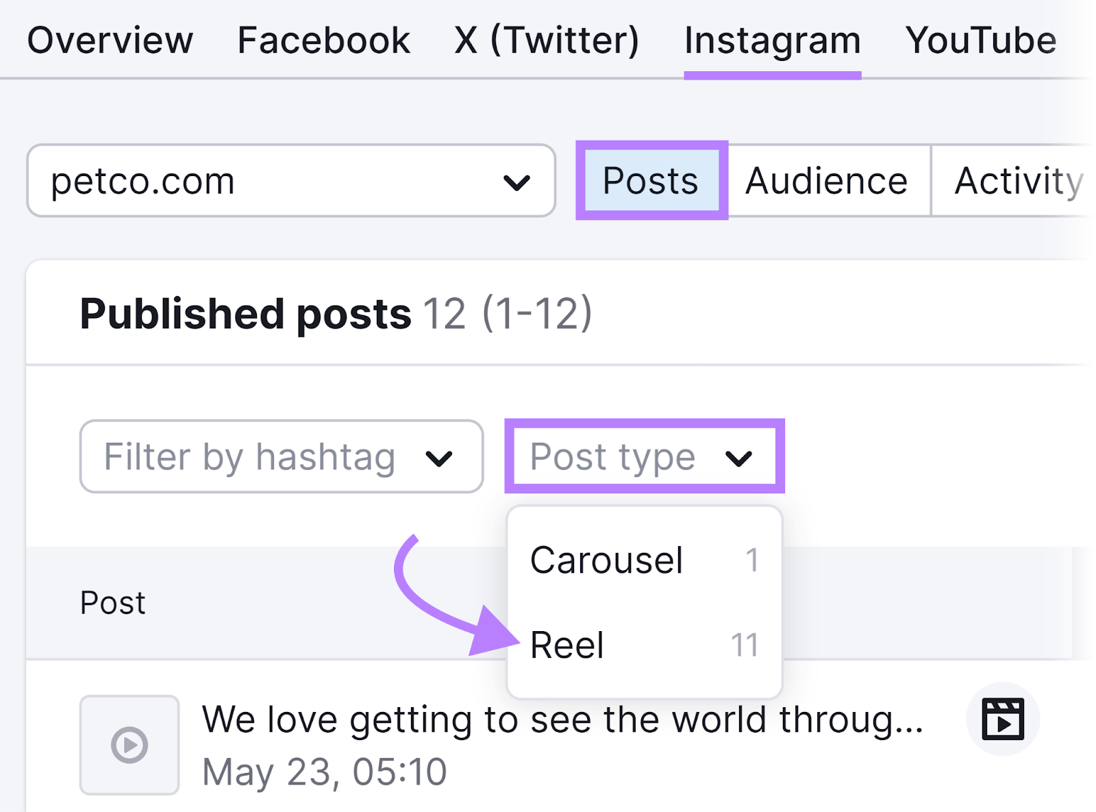Image resolution: width=1096 pixels, height=812 pixels.
Task: Switch to the Audience tab
Action: (x=827, y=180)
